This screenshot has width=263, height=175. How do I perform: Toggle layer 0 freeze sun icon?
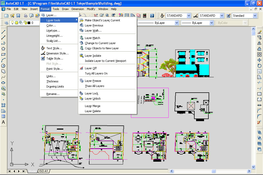(x=16, y=23)
